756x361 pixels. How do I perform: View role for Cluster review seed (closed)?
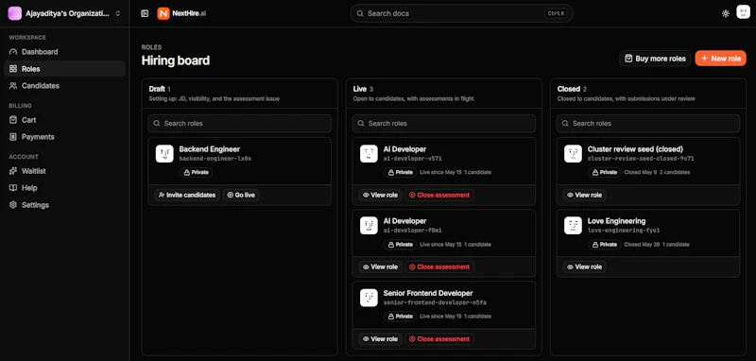point(584,196)
